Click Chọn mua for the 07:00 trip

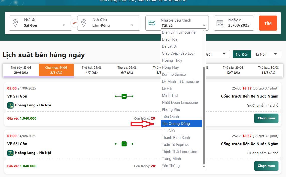click(266, 166)
